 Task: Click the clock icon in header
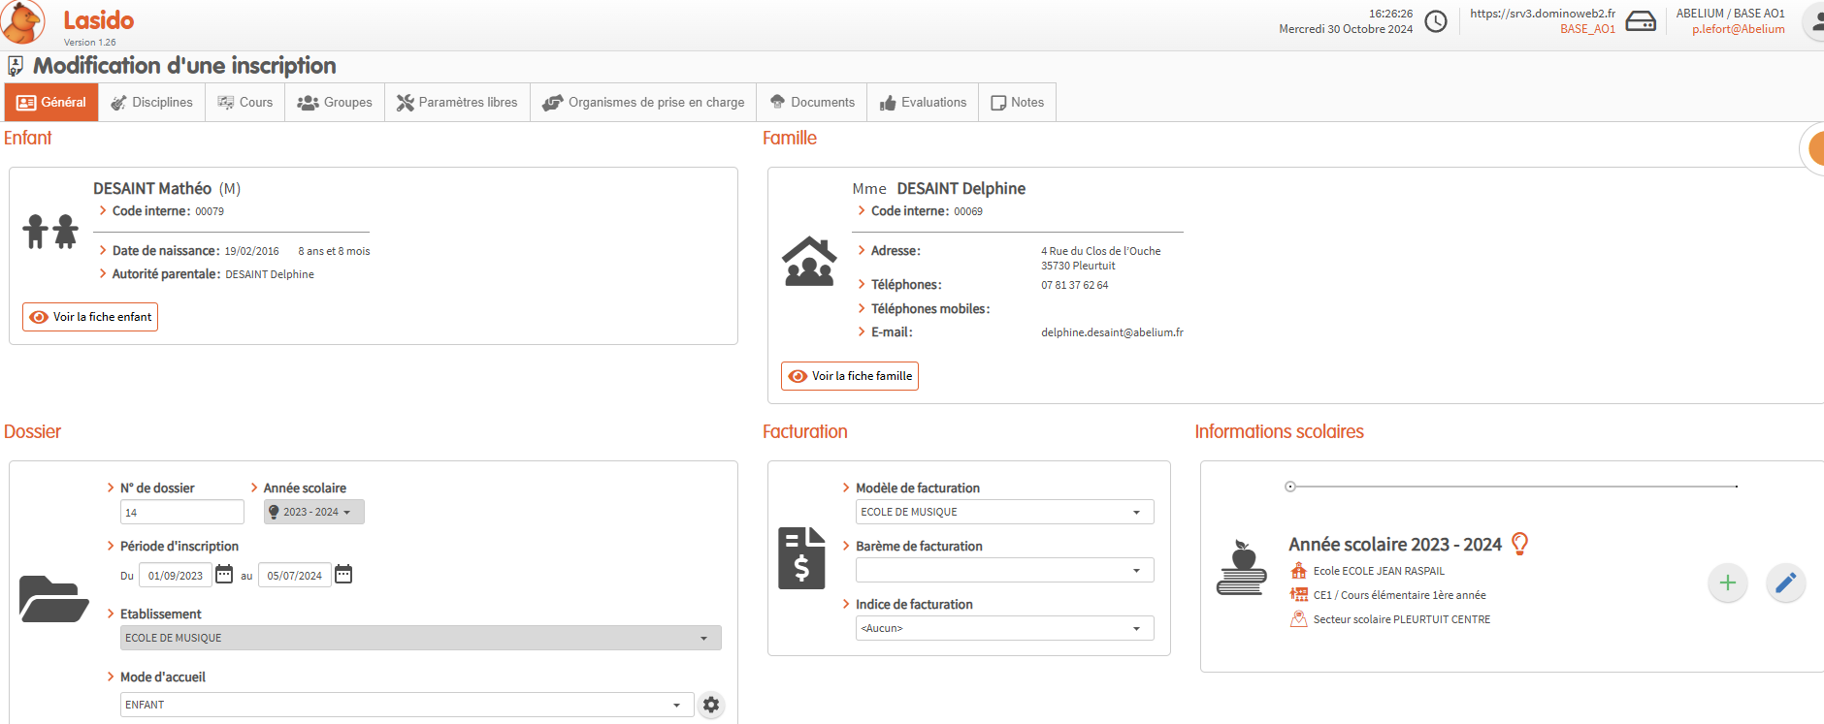coord(1436,21)
